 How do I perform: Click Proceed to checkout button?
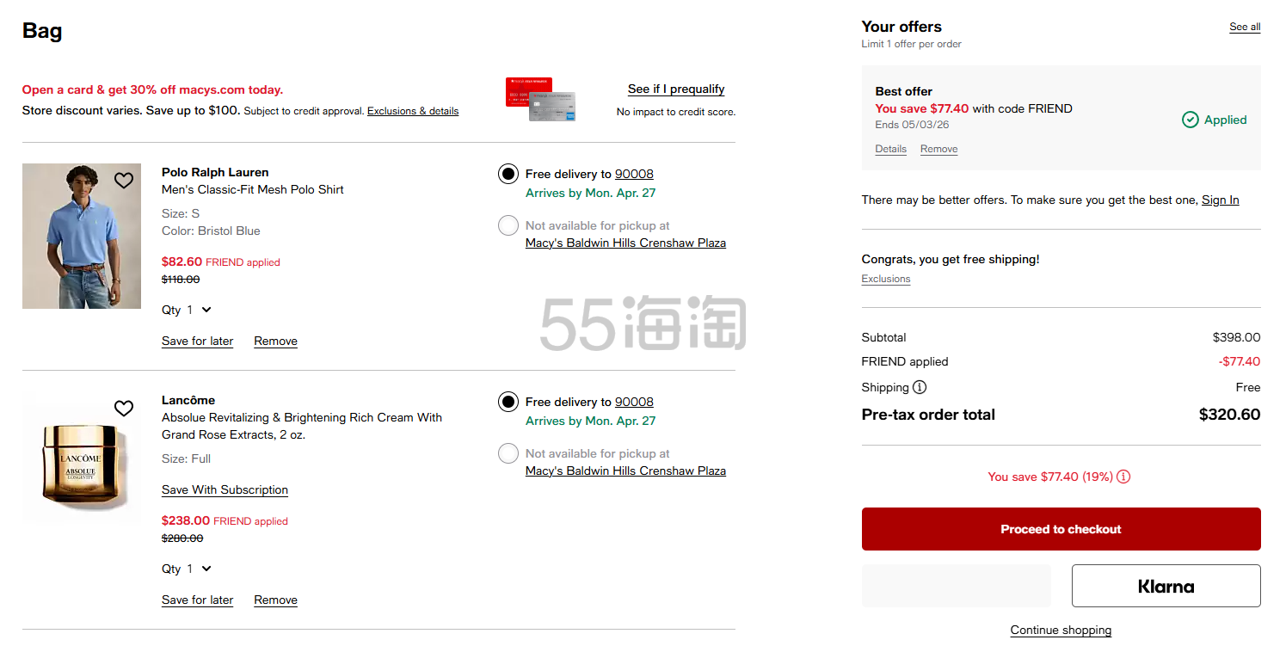[1061, 529]
